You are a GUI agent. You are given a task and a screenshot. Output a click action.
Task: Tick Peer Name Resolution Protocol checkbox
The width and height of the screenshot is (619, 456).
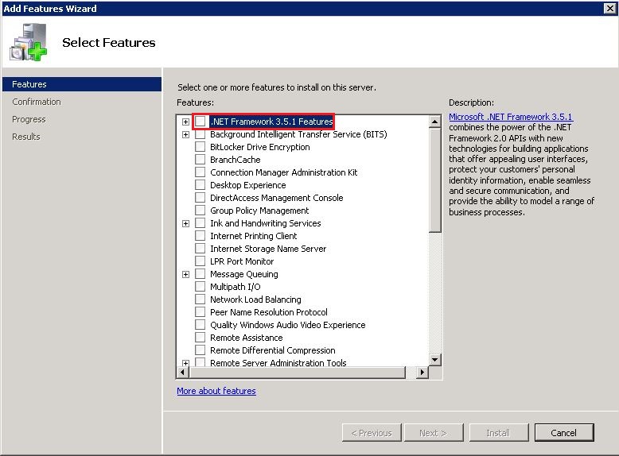(200, 311)
